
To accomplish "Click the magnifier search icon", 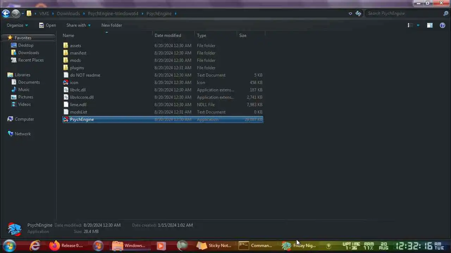I will click(x=446, y=13).
